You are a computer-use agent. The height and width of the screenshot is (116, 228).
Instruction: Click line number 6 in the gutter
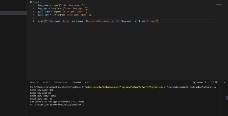[x=33, y=21]
